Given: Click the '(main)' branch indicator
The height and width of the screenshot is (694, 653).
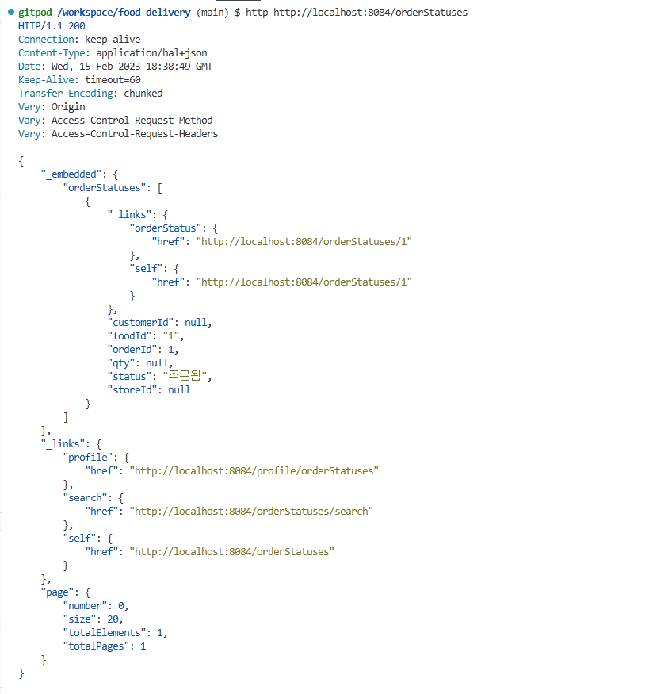Looking at the screenshot, I should 212,13.
